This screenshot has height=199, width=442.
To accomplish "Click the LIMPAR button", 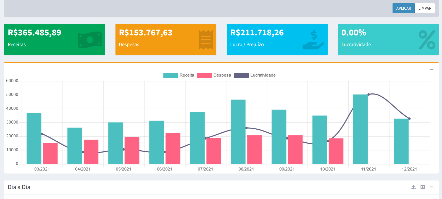I will click(425, 8).
